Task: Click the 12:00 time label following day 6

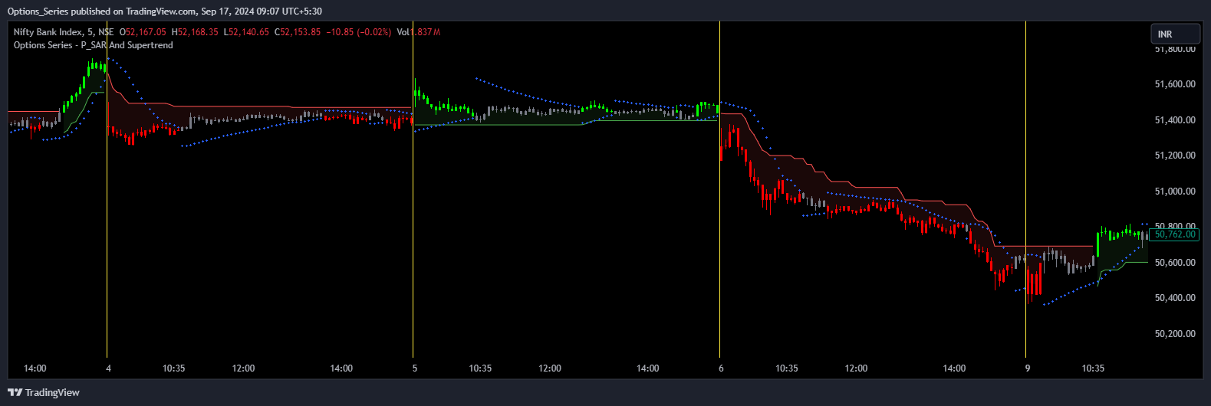Action: click(x=856, y=368)
